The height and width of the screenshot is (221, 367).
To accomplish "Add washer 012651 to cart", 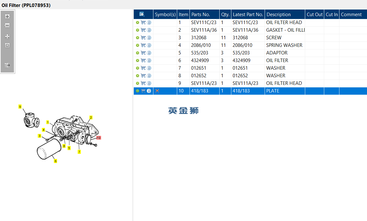I will click(143, 68).
